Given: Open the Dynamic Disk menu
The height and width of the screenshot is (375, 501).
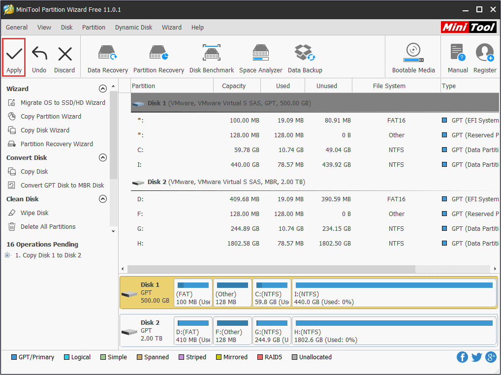Looking at the screenshot, I should click(x=133, y=28).
